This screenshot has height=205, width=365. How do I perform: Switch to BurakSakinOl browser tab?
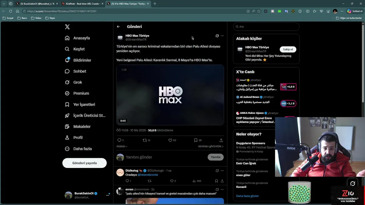[x=37, y=4]
